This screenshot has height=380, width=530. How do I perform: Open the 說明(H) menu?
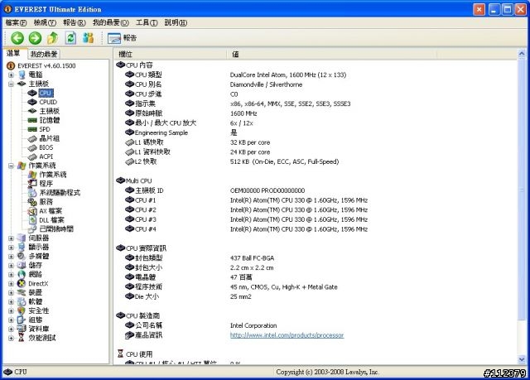(176, 22)
